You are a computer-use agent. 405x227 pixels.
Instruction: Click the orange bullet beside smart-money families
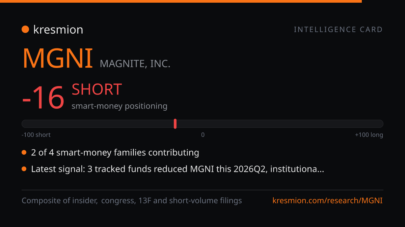pyautogui.click(x=24, y=153)
